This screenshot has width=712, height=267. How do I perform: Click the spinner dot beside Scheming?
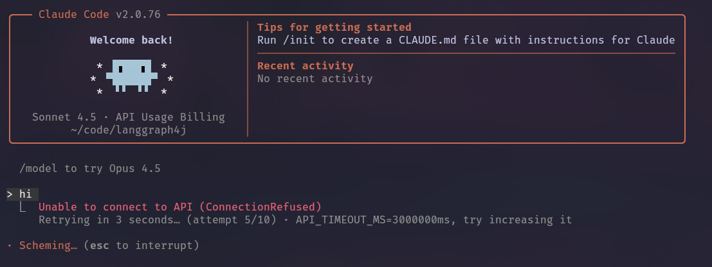tap(10, 245)
